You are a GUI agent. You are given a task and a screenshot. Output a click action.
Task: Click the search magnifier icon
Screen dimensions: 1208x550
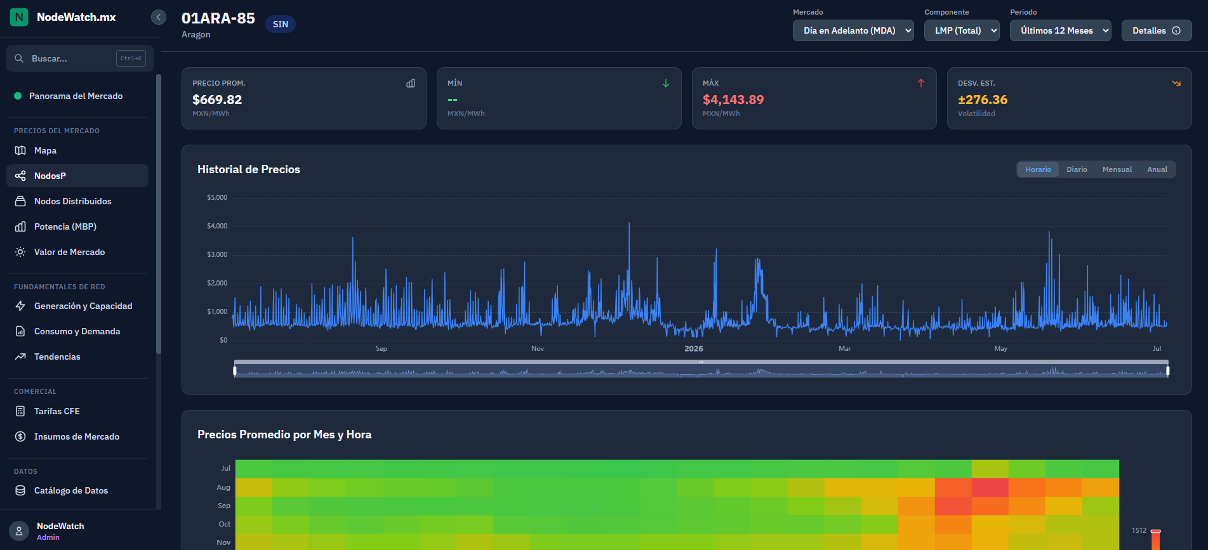19,58
